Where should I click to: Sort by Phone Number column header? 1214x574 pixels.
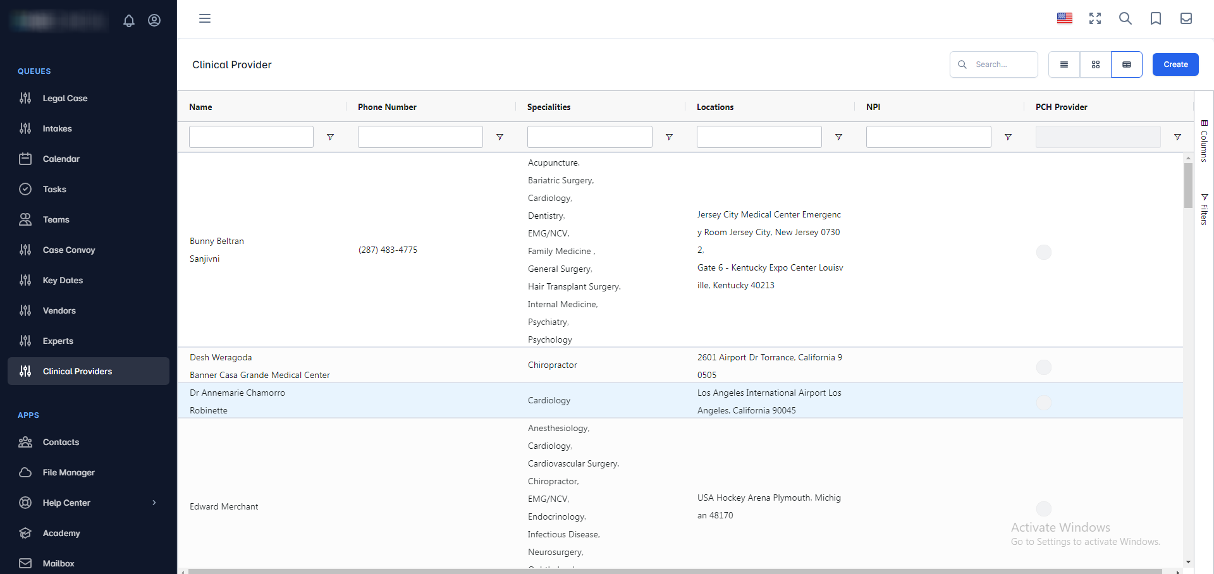(x=387, y=107)
